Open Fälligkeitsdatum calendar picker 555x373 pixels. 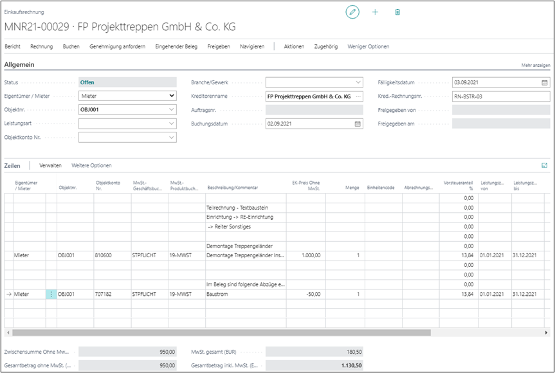click(544, 82)
